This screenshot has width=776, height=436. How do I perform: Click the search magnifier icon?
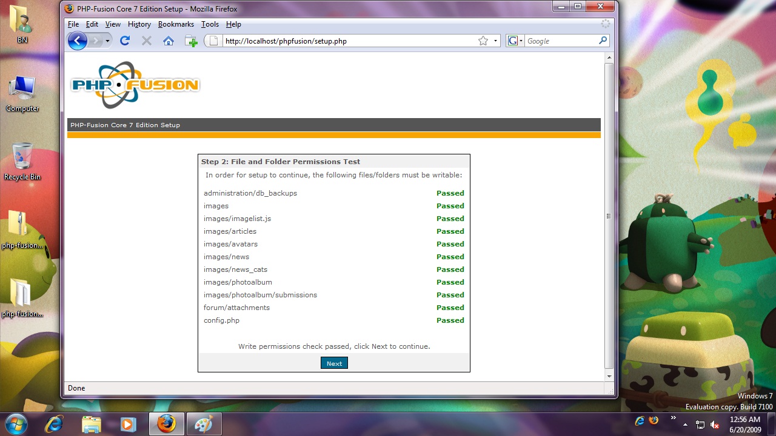pyautogui.click(x=603, y=41)
